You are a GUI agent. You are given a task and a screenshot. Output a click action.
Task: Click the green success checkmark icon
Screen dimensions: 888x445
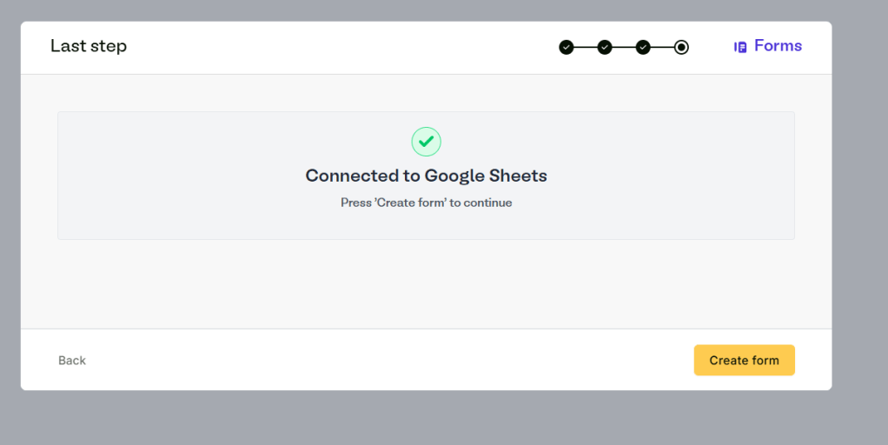pyautogui.click(x=426, y=141)
